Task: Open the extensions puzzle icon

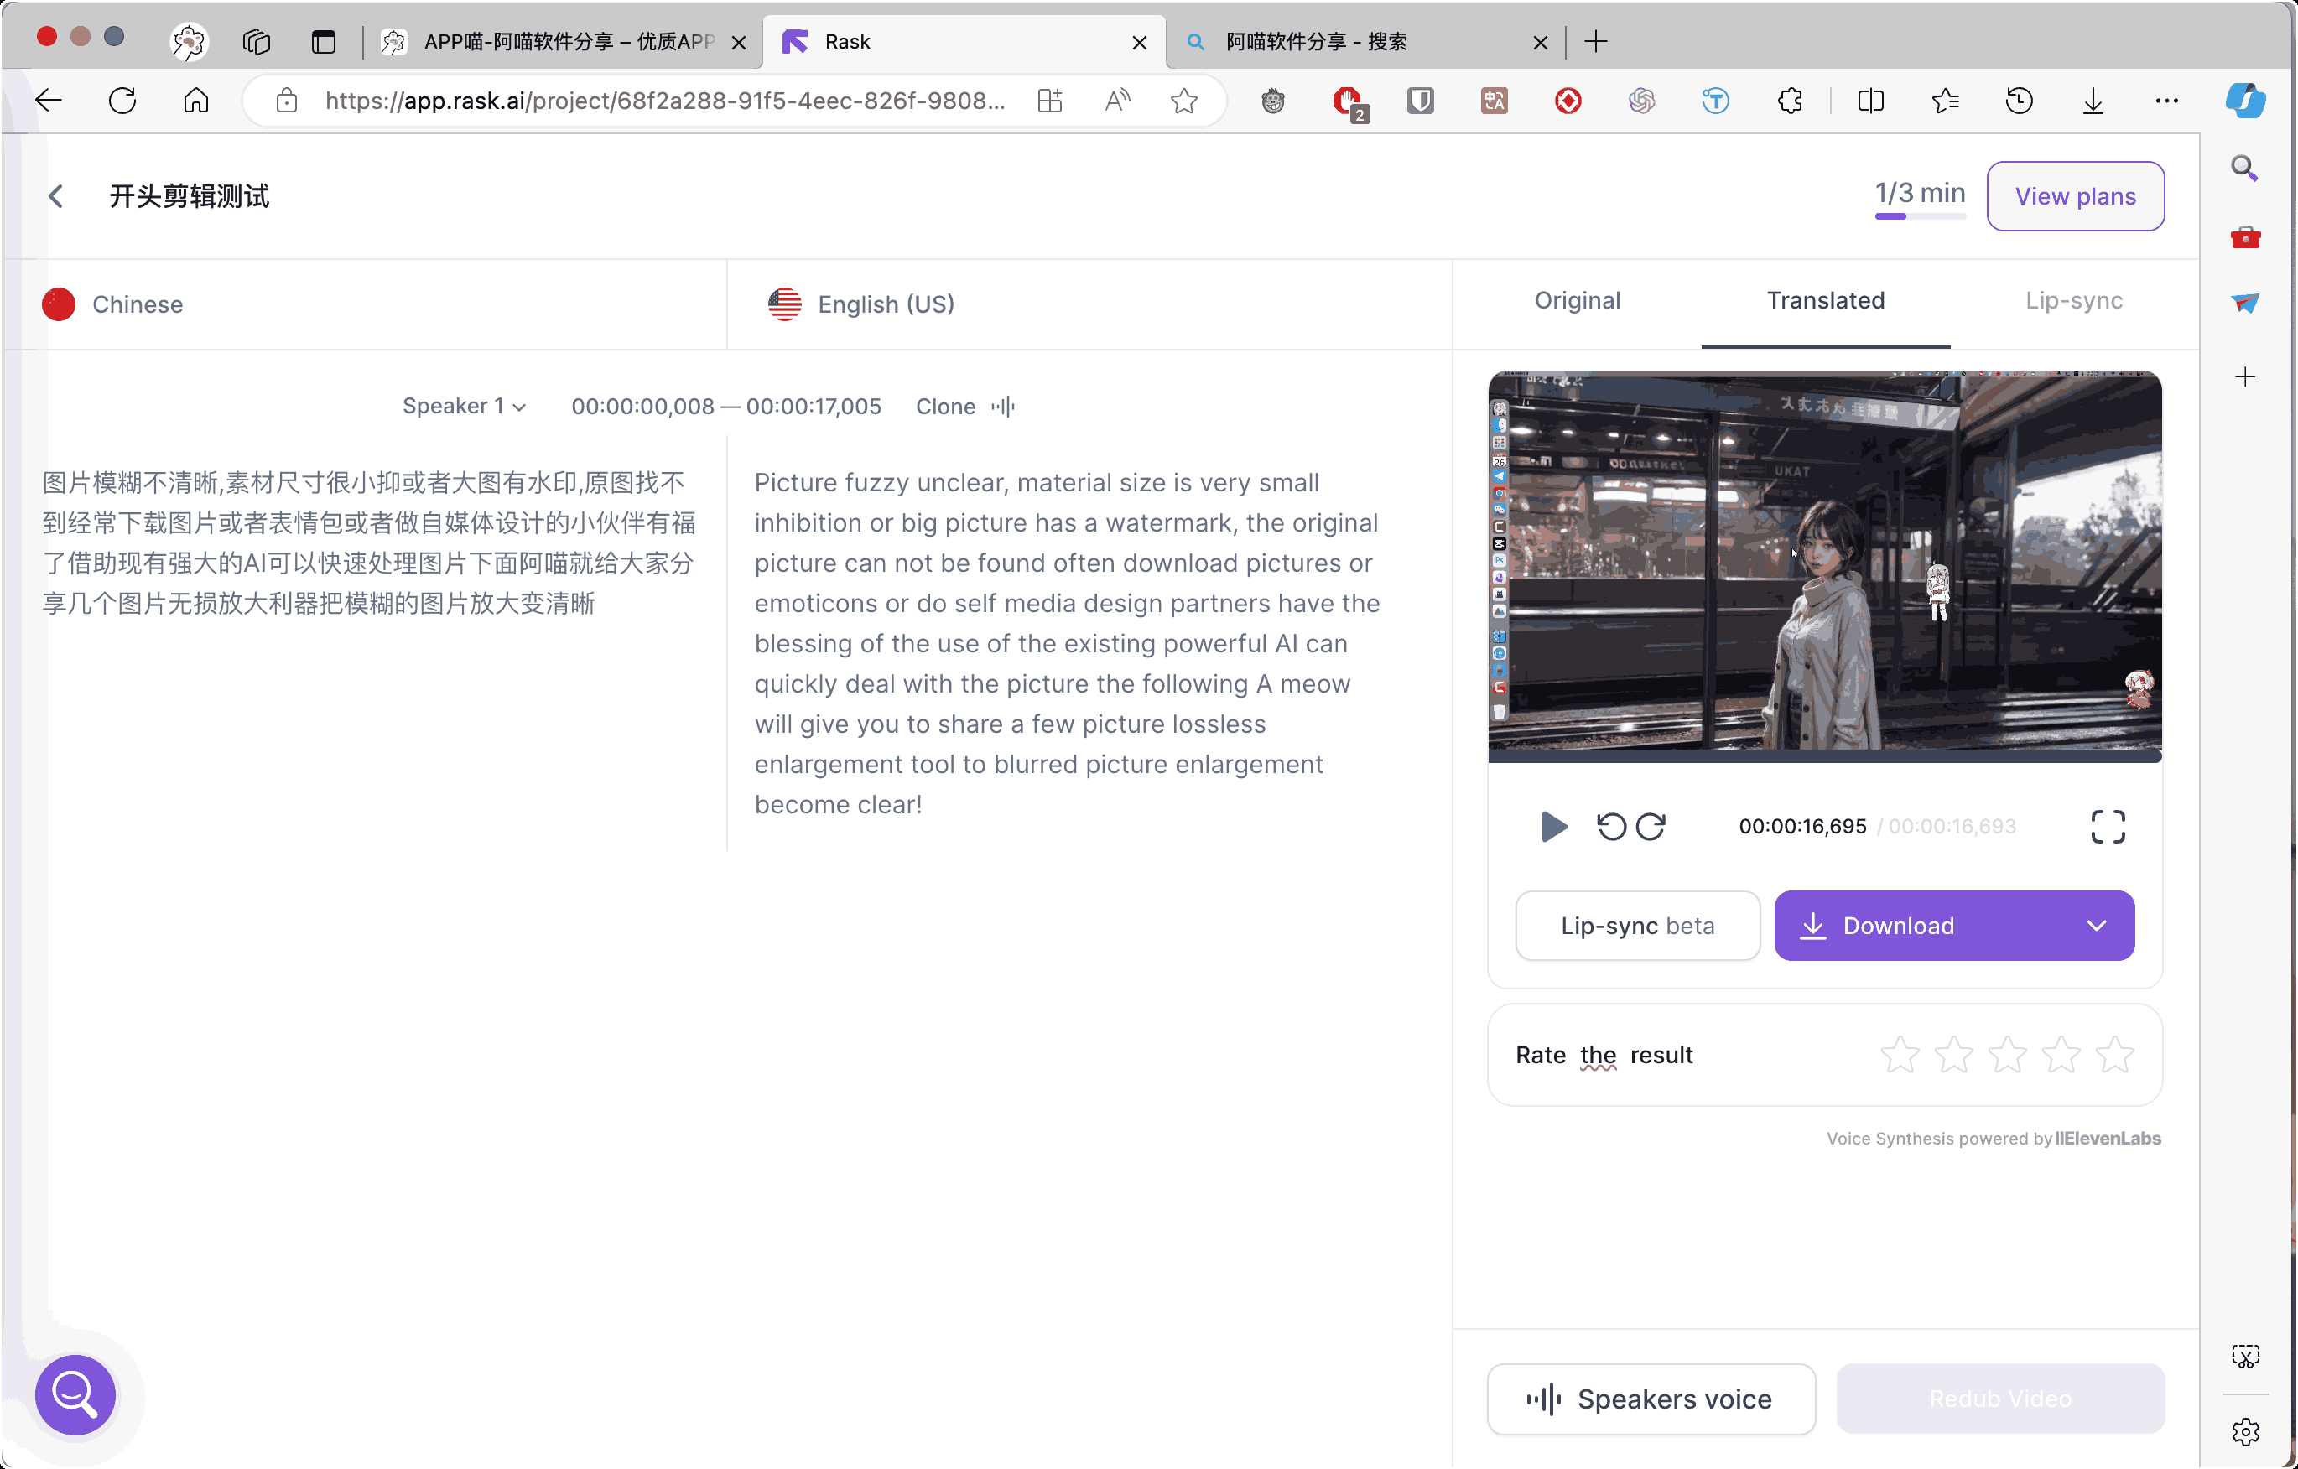Action: pos(1791,100)
